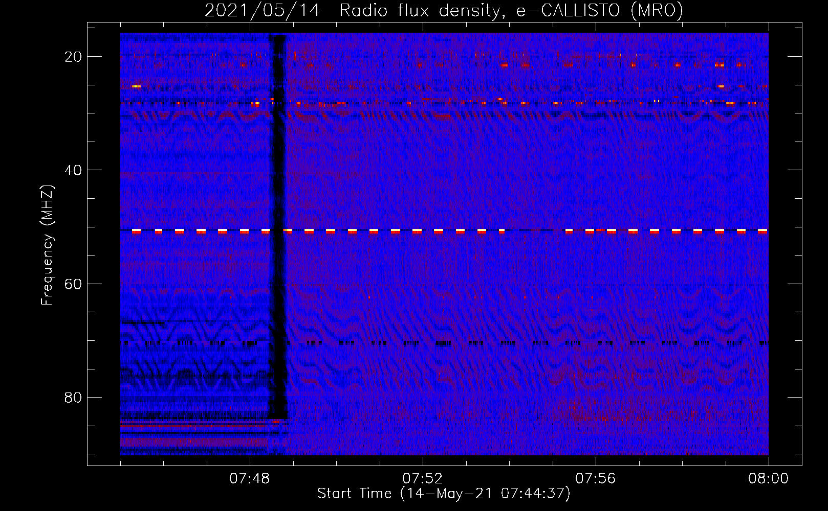Click the 60 frequency tick label
Viewport: 828px width, 511px height.
click(73, 284)
